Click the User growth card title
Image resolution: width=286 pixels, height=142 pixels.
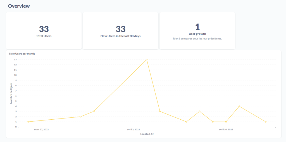pyautogui.click(x=197, y=34)
